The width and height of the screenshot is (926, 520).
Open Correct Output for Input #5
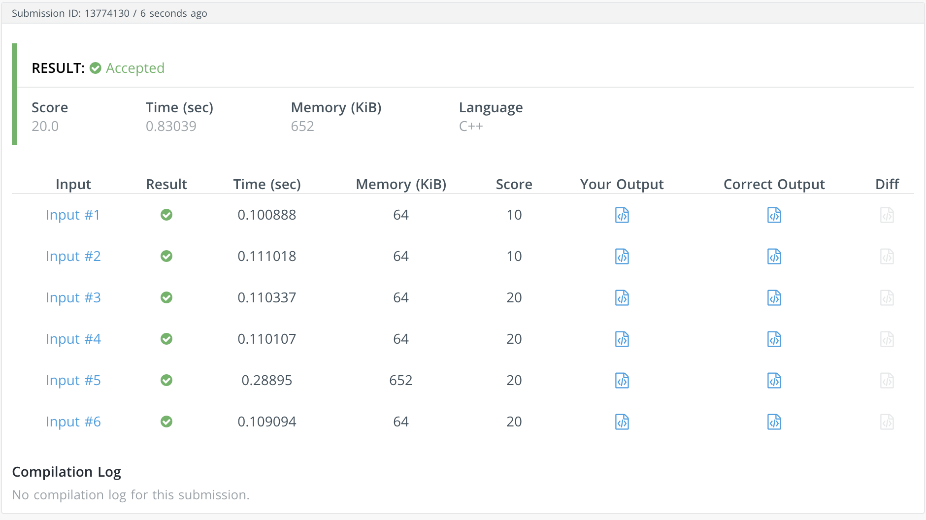774,381
